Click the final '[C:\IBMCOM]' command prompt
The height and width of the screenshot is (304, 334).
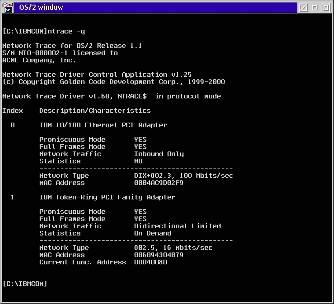point(25,284)
